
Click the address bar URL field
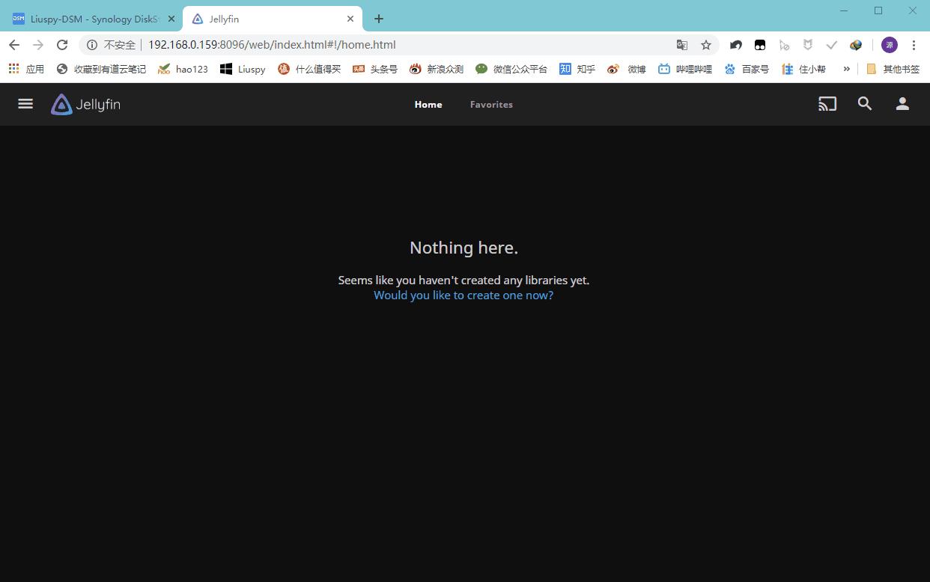(374, 45)
